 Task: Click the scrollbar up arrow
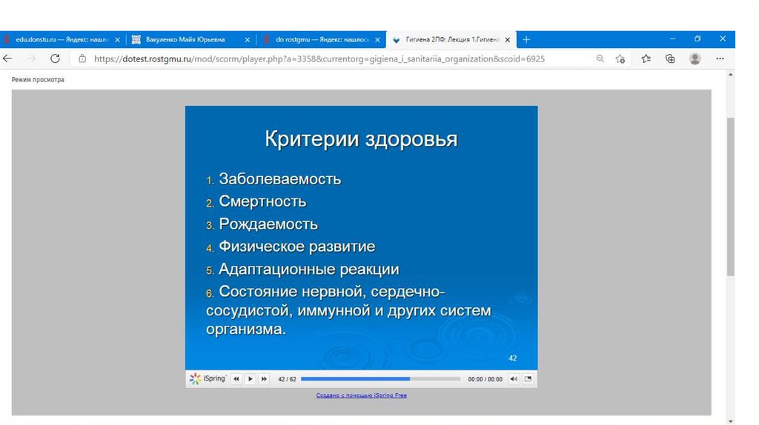pos(730,75)
